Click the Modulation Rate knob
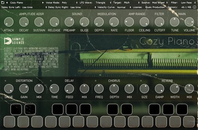Viewport: 198px width, 130px height. pos(114,22)
